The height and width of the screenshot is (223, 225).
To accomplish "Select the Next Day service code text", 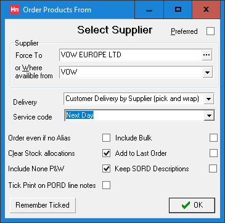I will pyautogui.click(x=80, y=115).
